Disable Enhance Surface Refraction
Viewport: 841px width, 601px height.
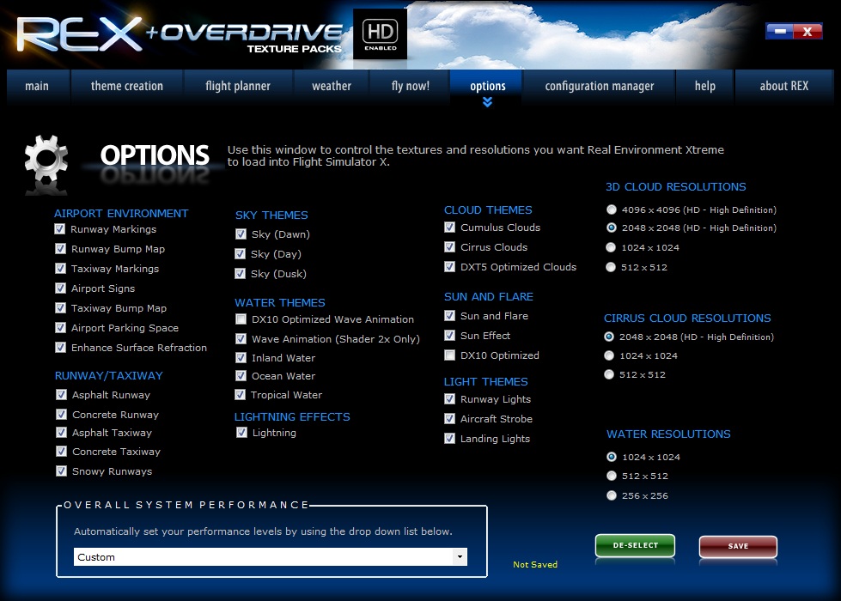pyautogui.click(x=61, y=348)
